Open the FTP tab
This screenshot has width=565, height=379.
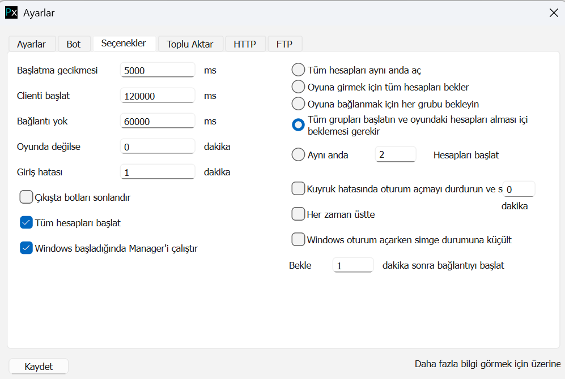click(284, 44)
